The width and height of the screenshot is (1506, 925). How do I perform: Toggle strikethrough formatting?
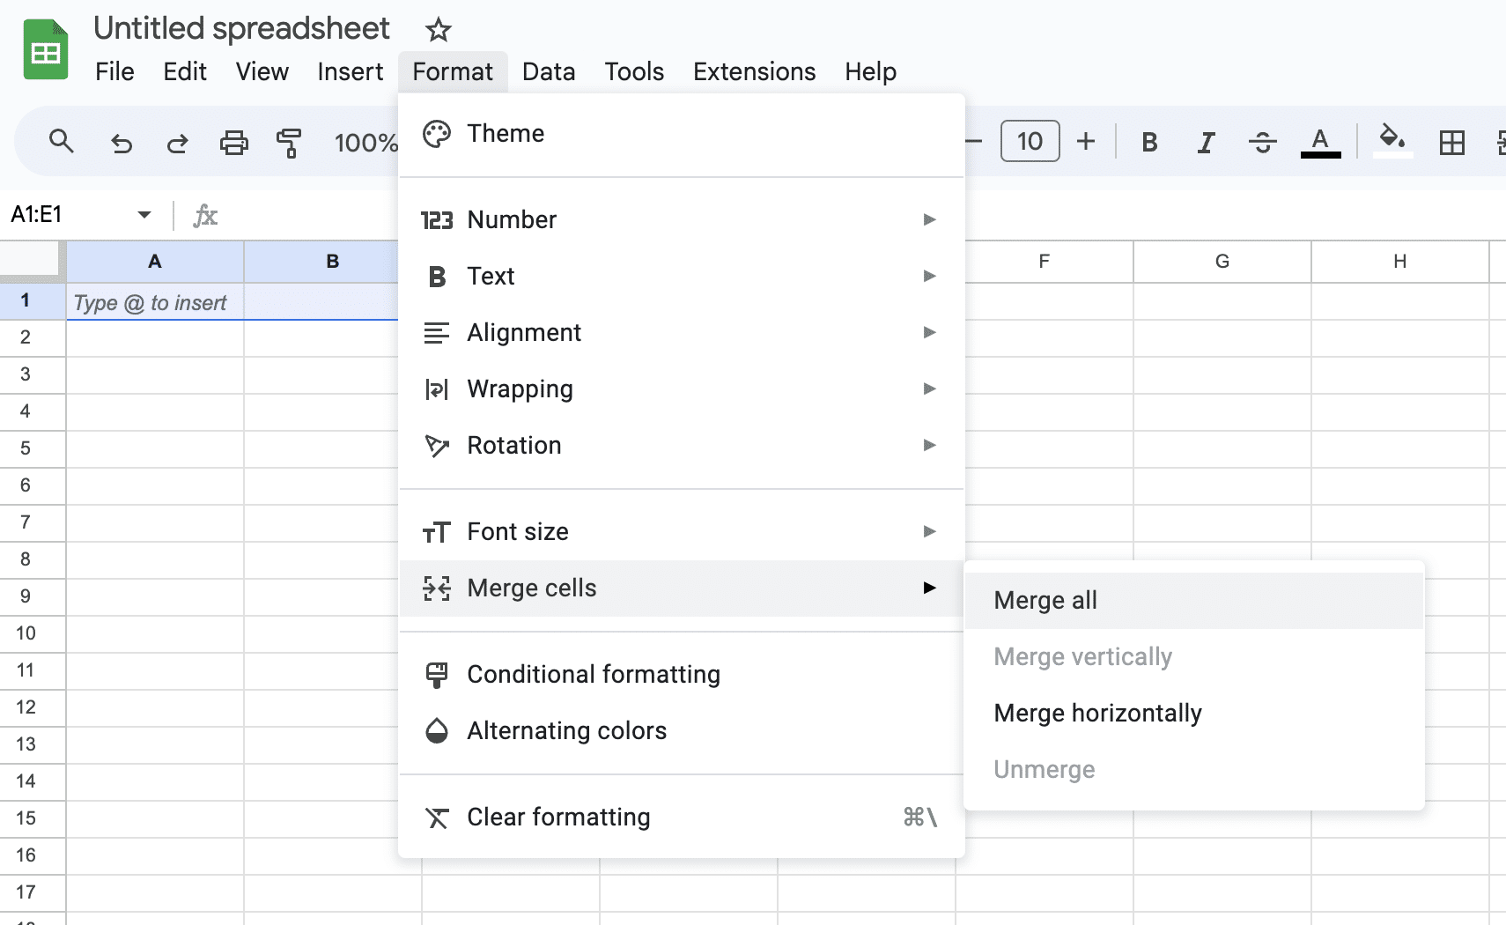tap(1262, 142)
